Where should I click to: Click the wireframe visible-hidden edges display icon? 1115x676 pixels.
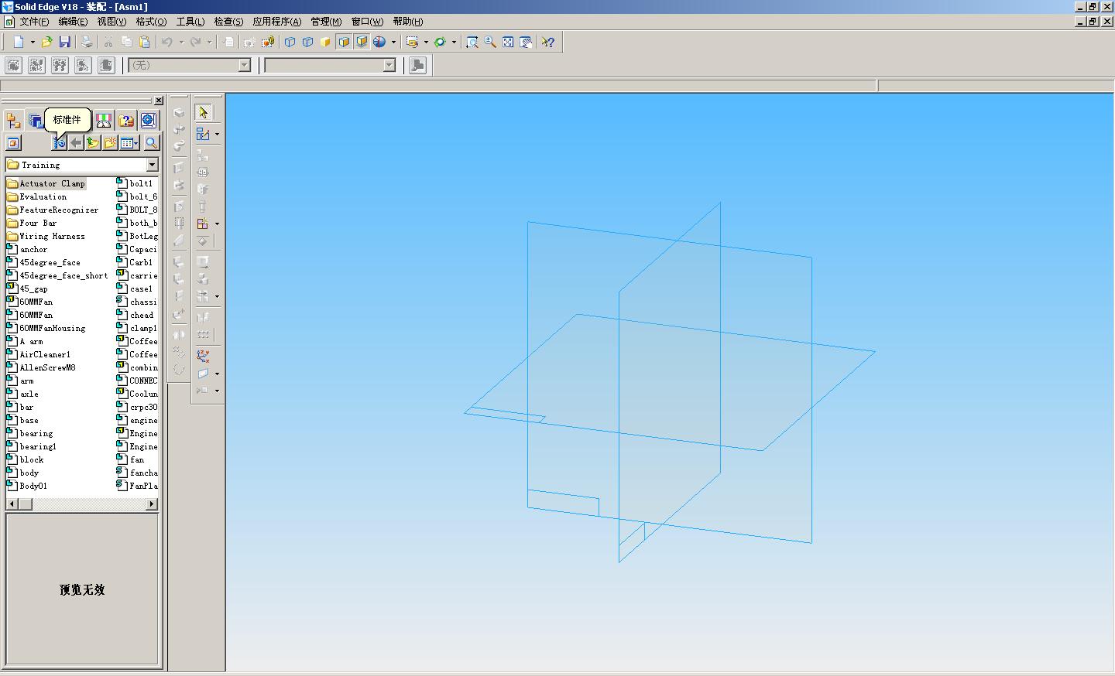308,42
